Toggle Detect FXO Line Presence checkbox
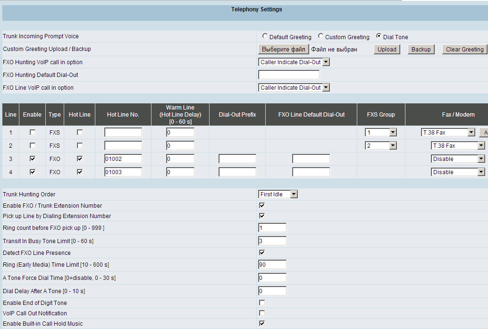The height and width of the screenshot is (329, 488). click(262, 253)
